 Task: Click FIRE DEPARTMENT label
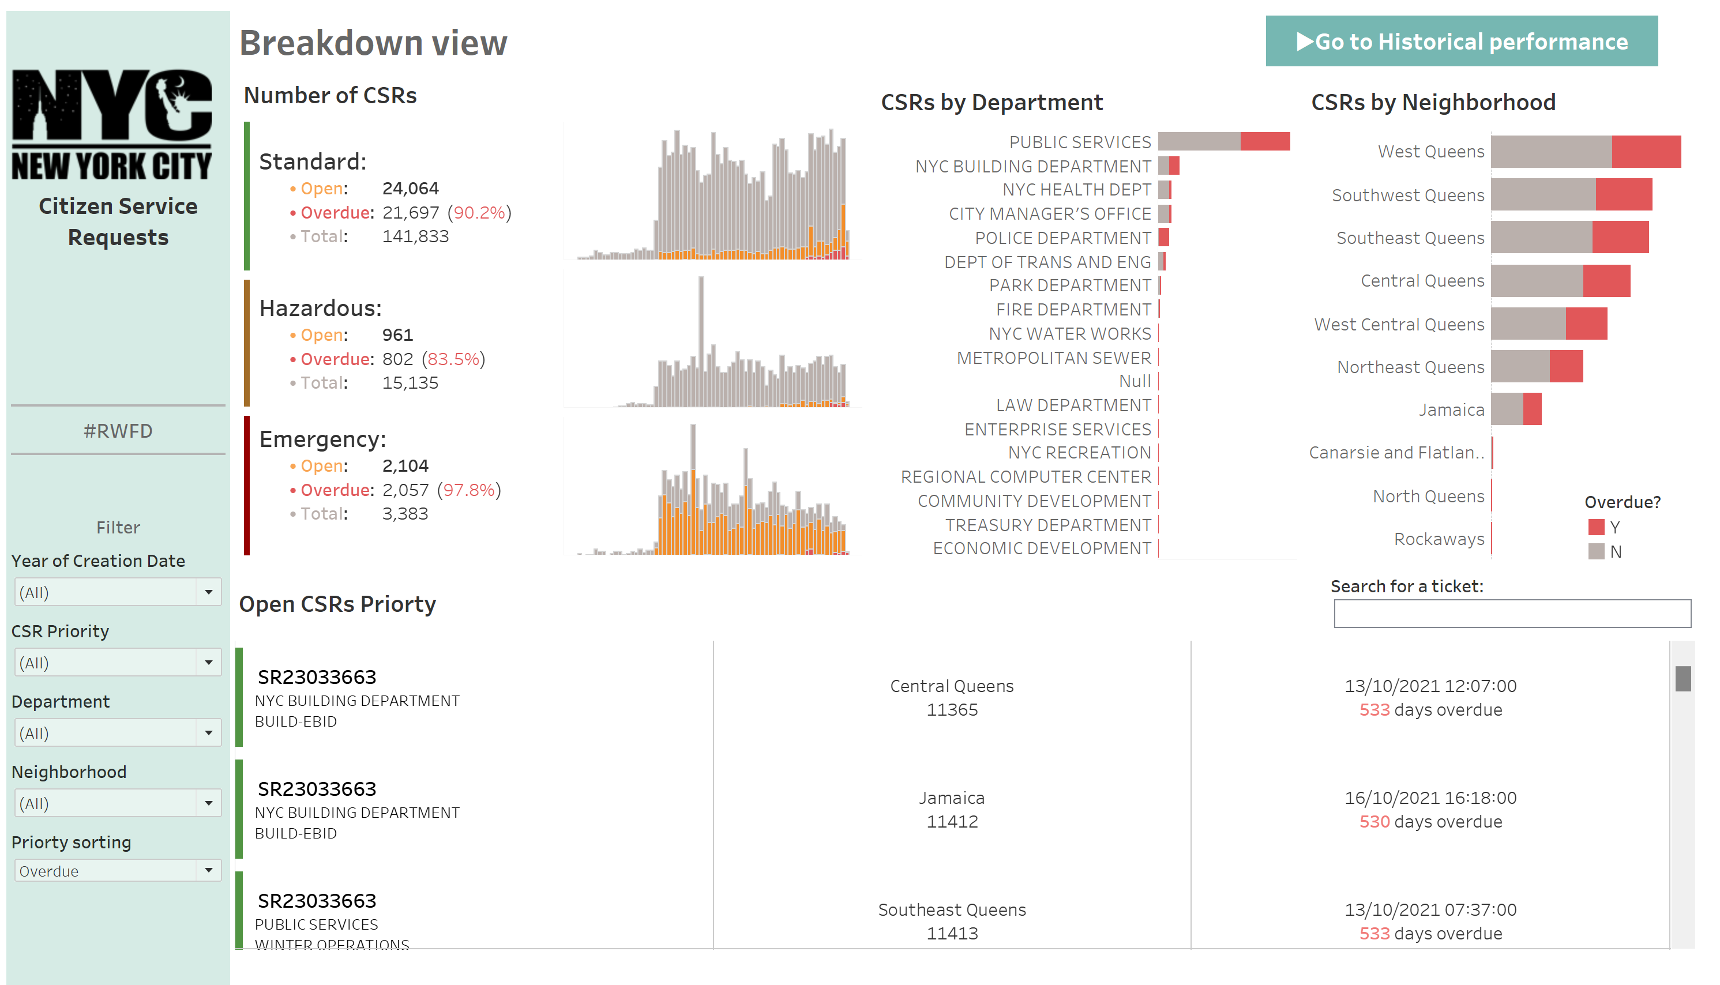[x=1073, y=309]
